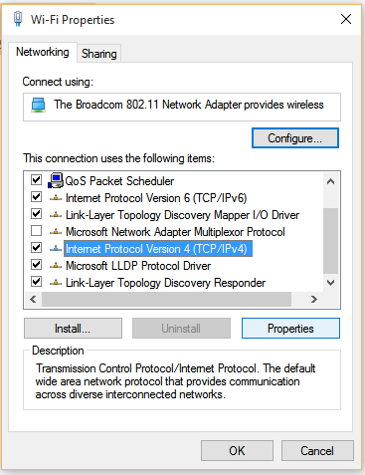Click the TCP/IPv6 protocol icon

[56, 198]
